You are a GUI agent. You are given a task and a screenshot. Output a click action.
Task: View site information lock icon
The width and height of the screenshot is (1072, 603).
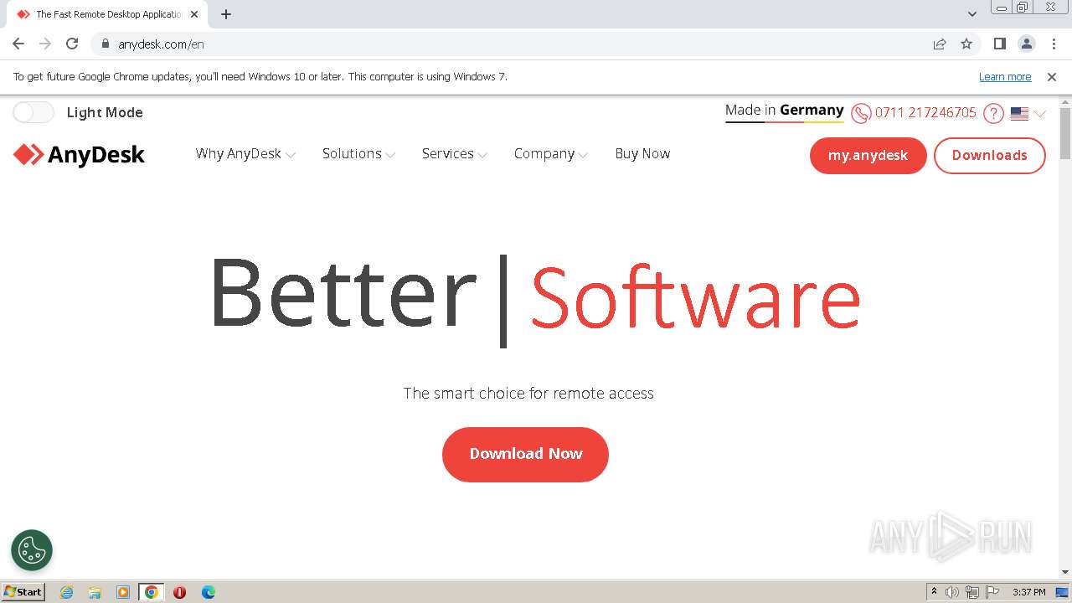pos(105,44)
